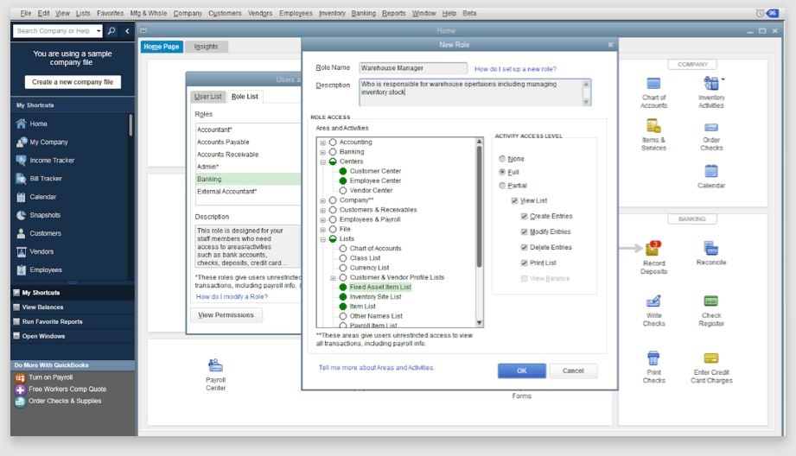The height and width of the screenshot is (456, 796).
Task: Click the sidebar shortcuts scrollbar
Action: 131,125
